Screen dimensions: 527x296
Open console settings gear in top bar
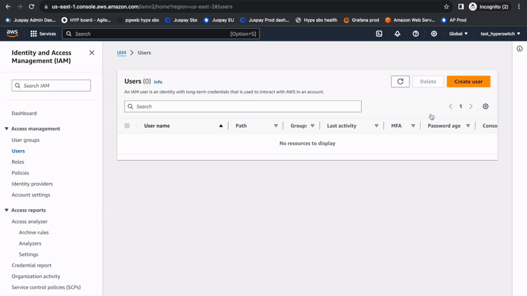[433, 34]
